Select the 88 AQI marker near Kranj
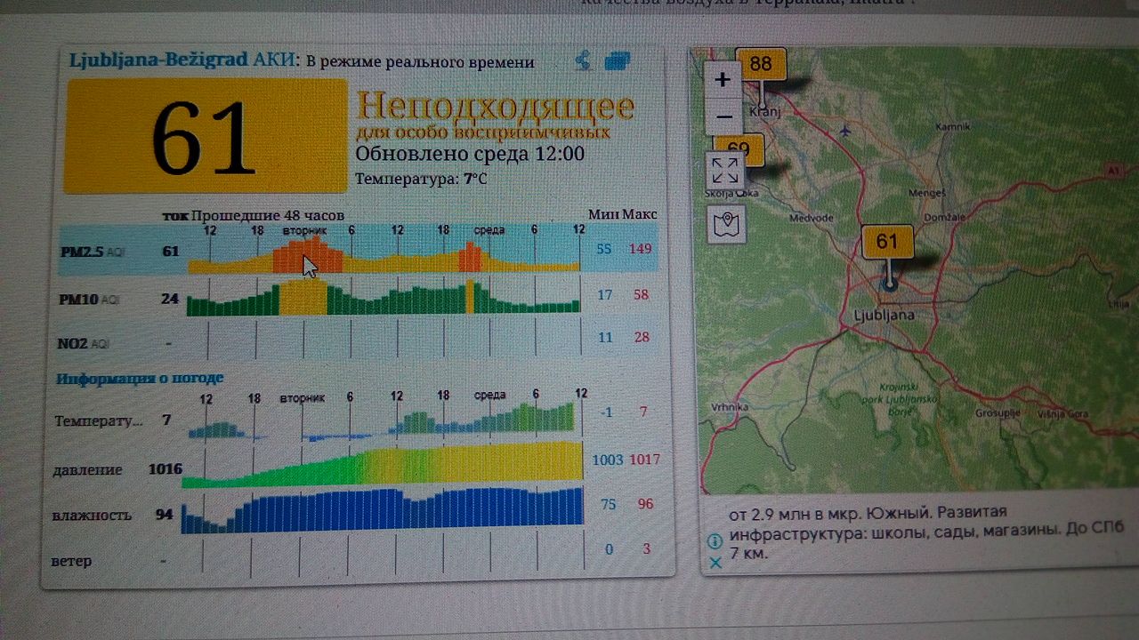Screen dimensions: 1139x640 coord(761,64)
